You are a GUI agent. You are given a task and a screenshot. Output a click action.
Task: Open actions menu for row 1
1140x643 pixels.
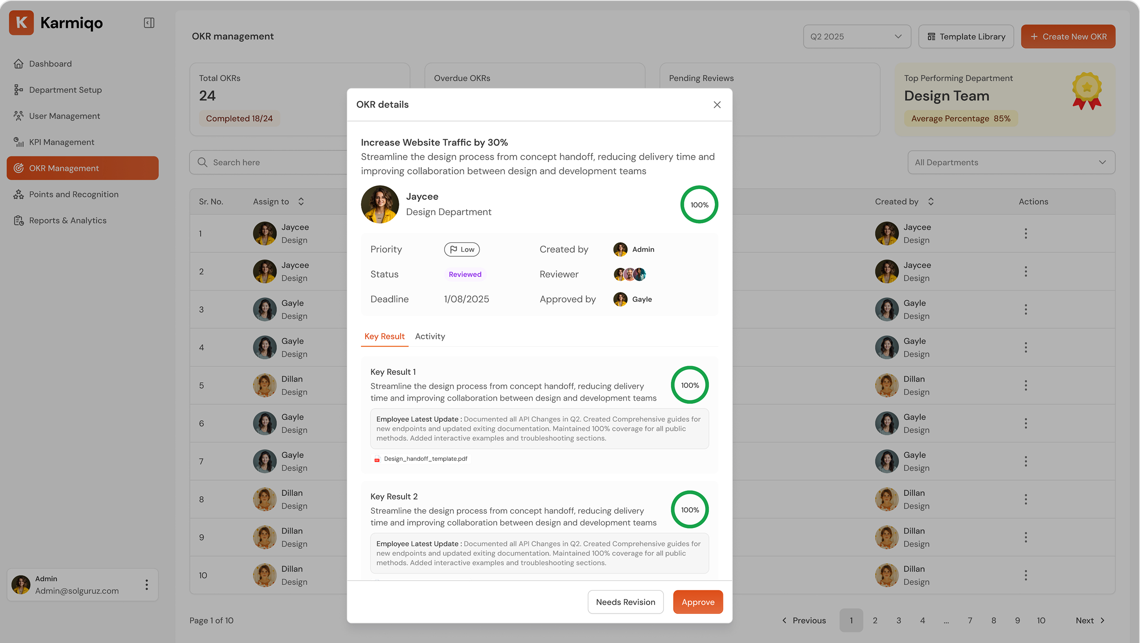1025,233
